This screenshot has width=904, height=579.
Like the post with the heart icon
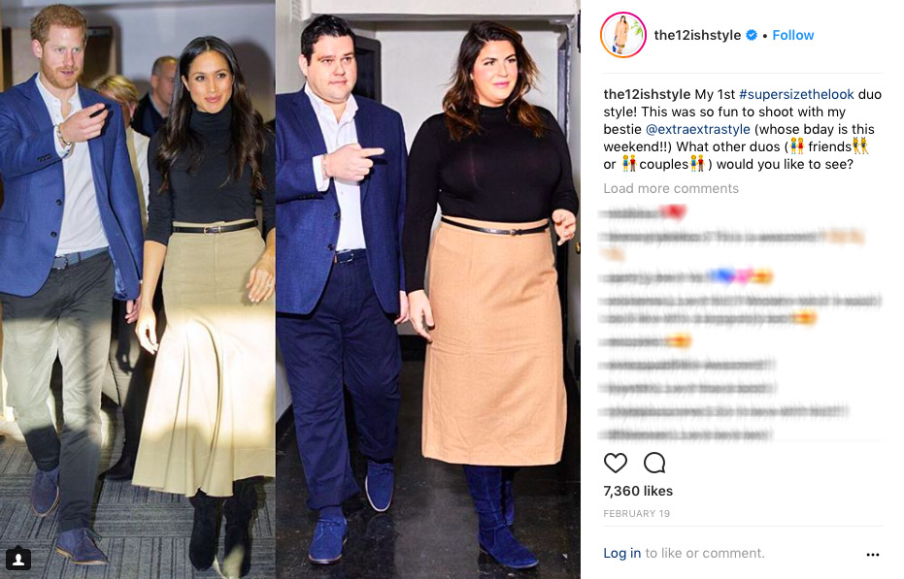coord(616,463)
